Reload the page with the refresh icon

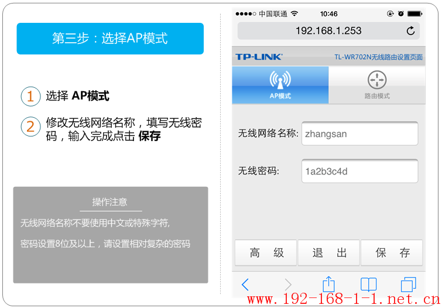pyautogui.click(x=410, y=30)
